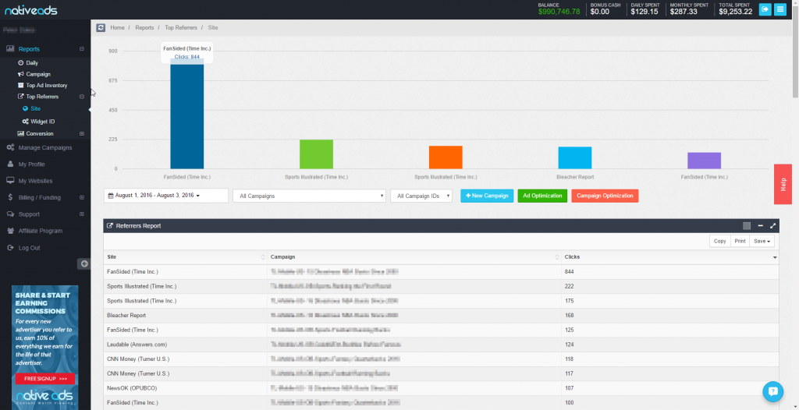The image size is (799, 410).
Task: Expand the Support submenu
Action: (x=82, y=214)
